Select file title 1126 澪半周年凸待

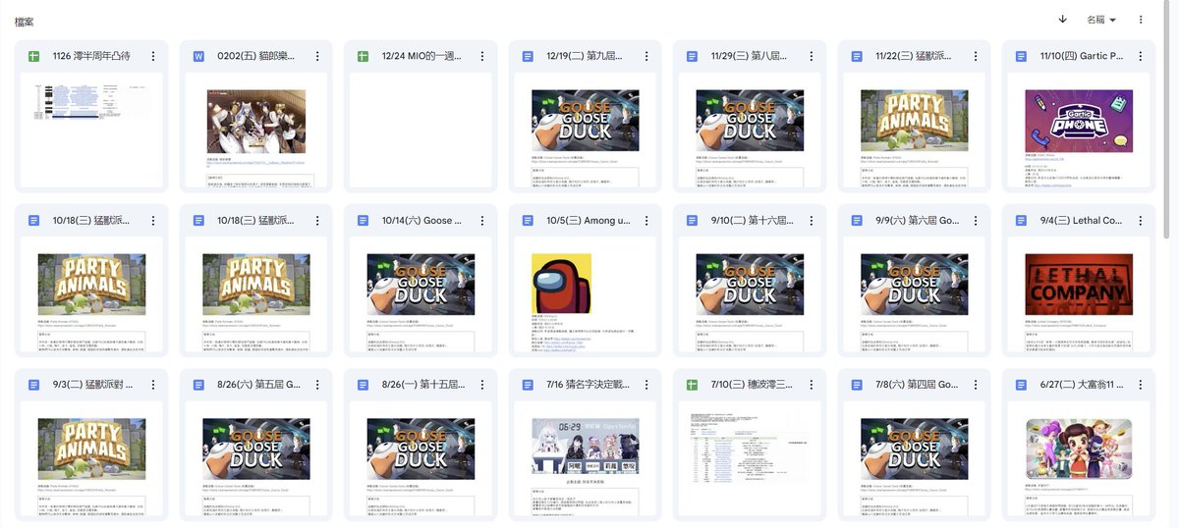coord(91,57)
